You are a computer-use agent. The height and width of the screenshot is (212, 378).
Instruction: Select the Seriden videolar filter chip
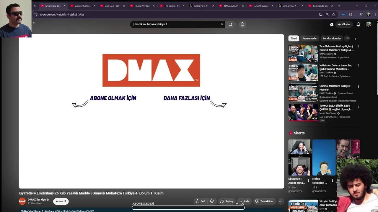click(x=332, y=39)
